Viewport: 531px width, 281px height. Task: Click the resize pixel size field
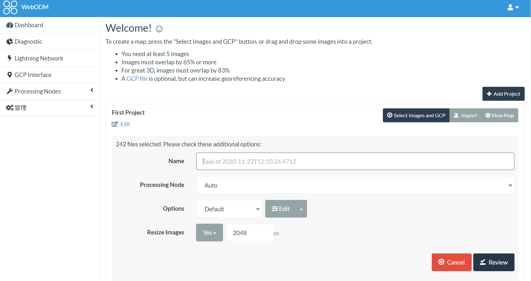click(x=250, y=233)
